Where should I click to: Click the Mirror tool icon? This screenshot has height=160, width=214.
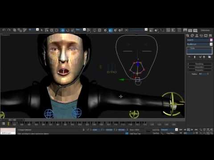click(151, 30)
